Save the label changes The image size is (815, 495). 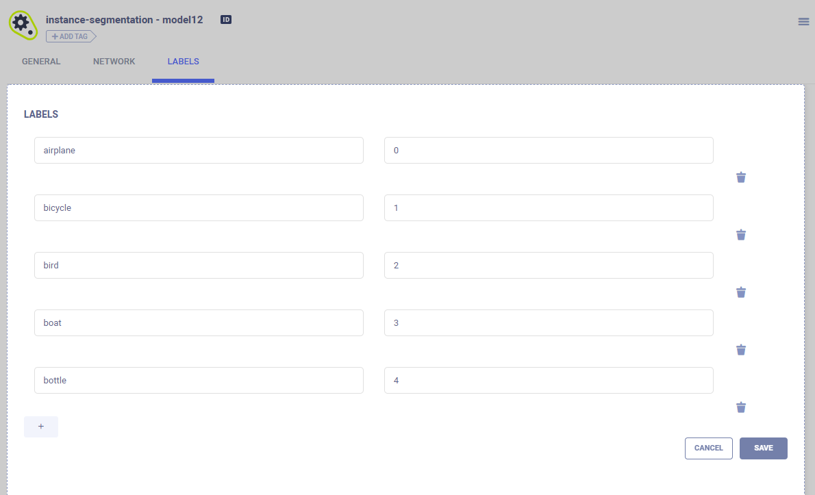tap(763, 448)
